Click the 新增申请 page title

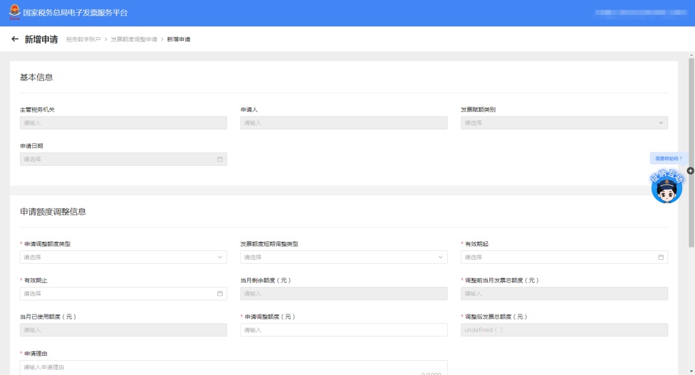coord(41,39)
